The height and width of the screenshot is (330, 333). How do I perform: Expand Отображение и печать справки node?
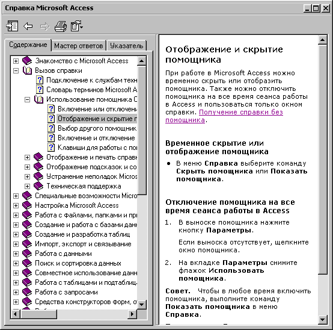point(28,157)
